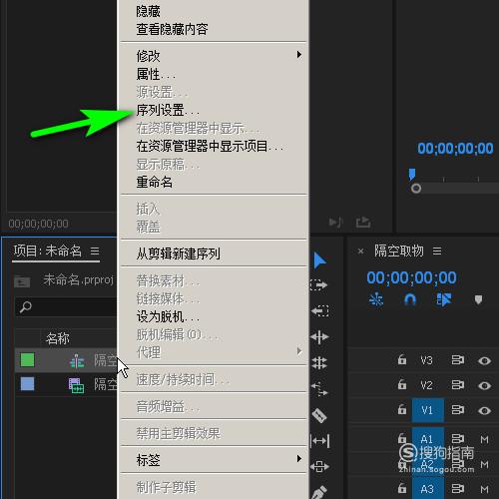This screenshot has height=499, width=499.
Task: Open the 标签 submenu
Action: 213,460
